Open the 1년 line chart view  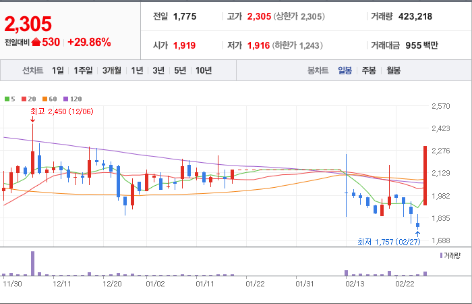(137, 70)
